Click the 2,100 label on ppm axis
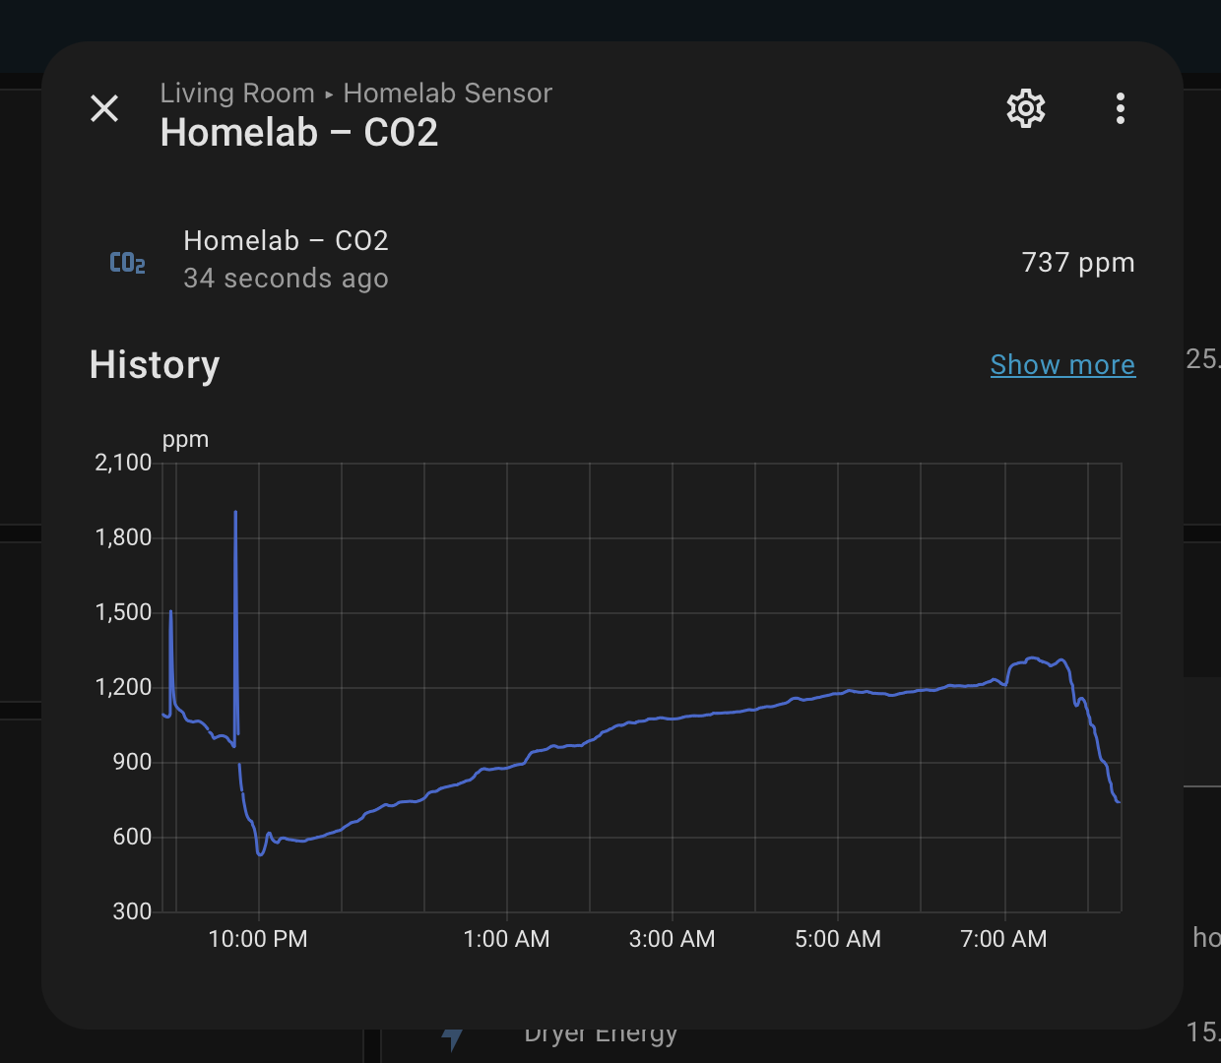Screen dimensions: 1221x1063 (x=123, y=463)
